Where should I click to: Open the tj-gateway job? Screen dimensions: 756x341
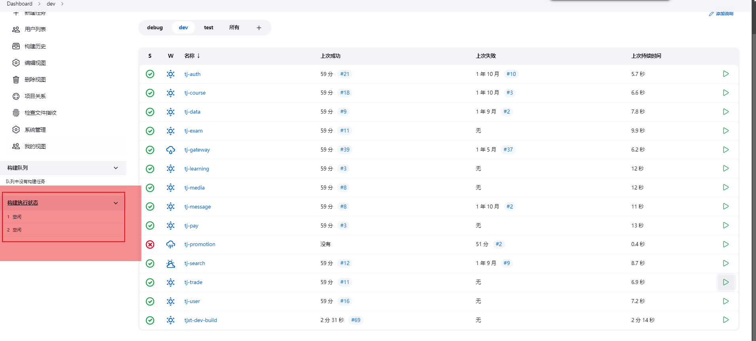[x=197, y=150]
